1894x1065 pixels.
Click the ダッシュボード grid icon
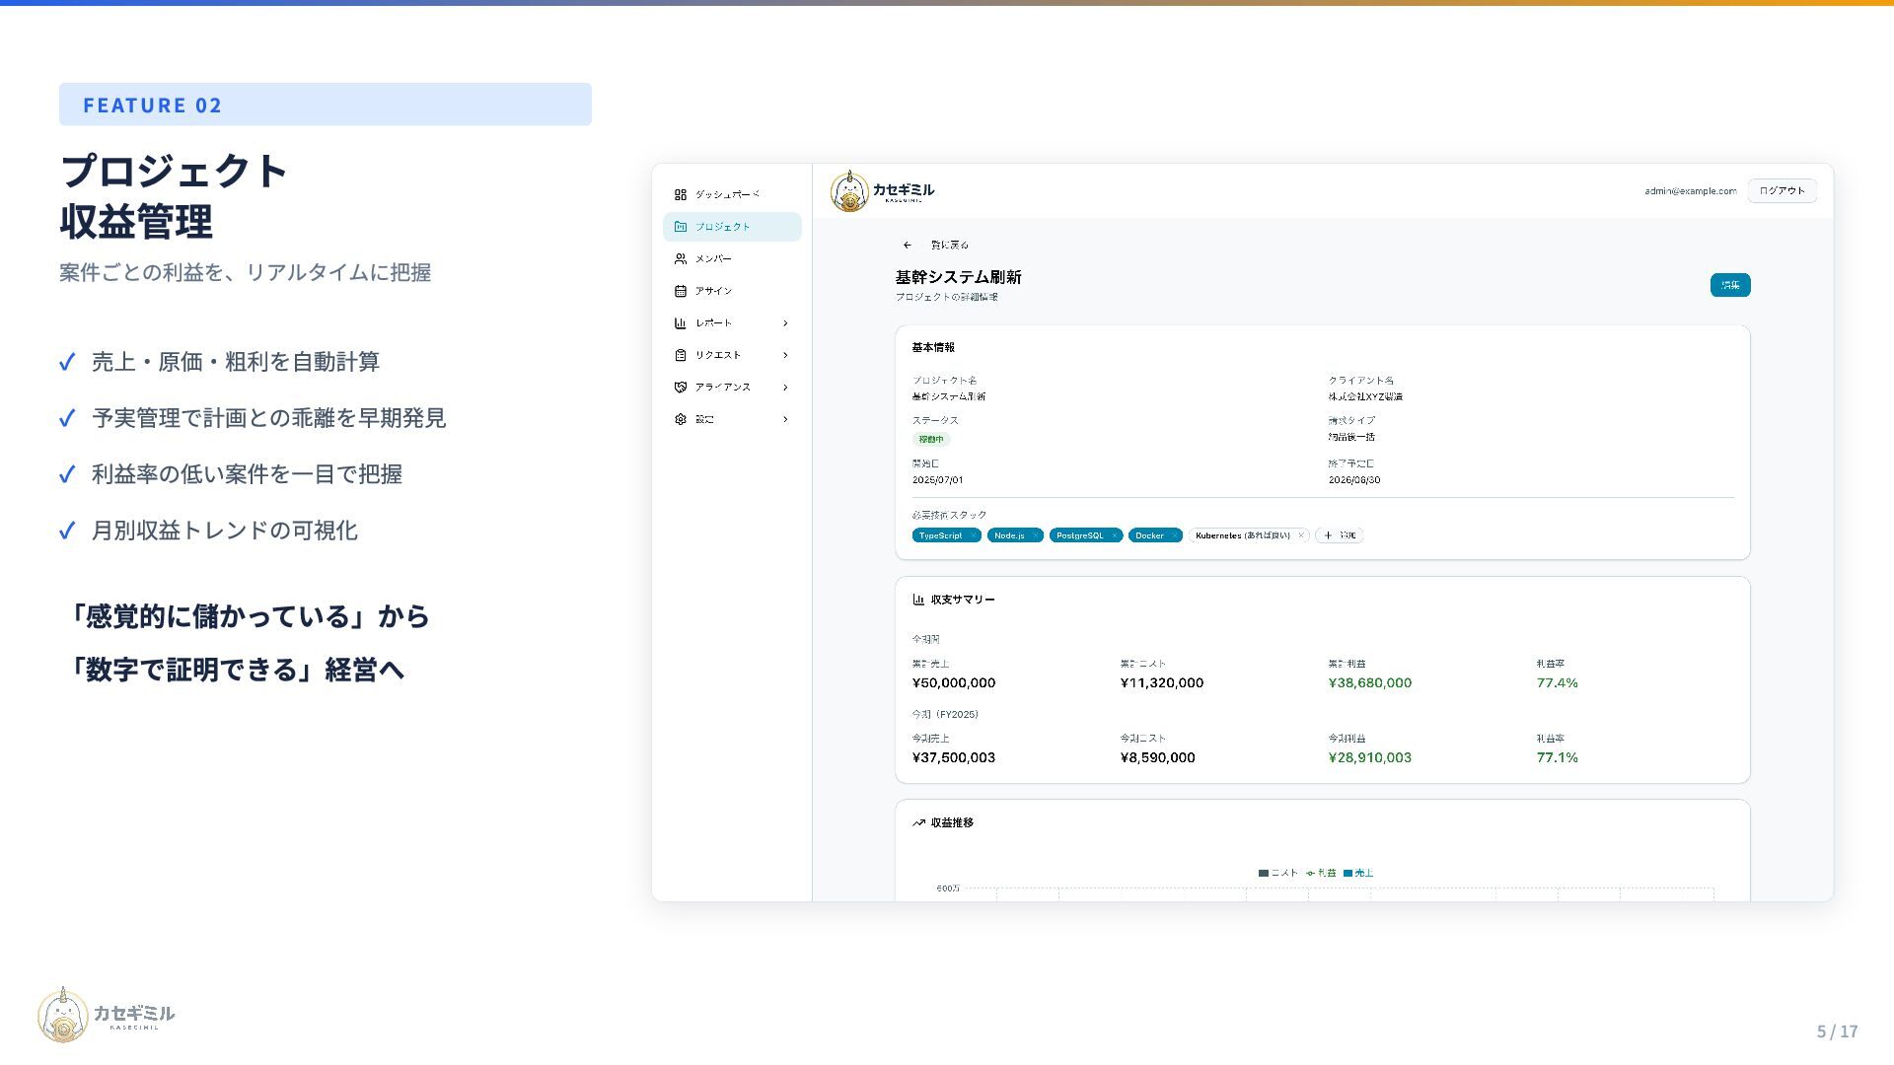(680, 194)
